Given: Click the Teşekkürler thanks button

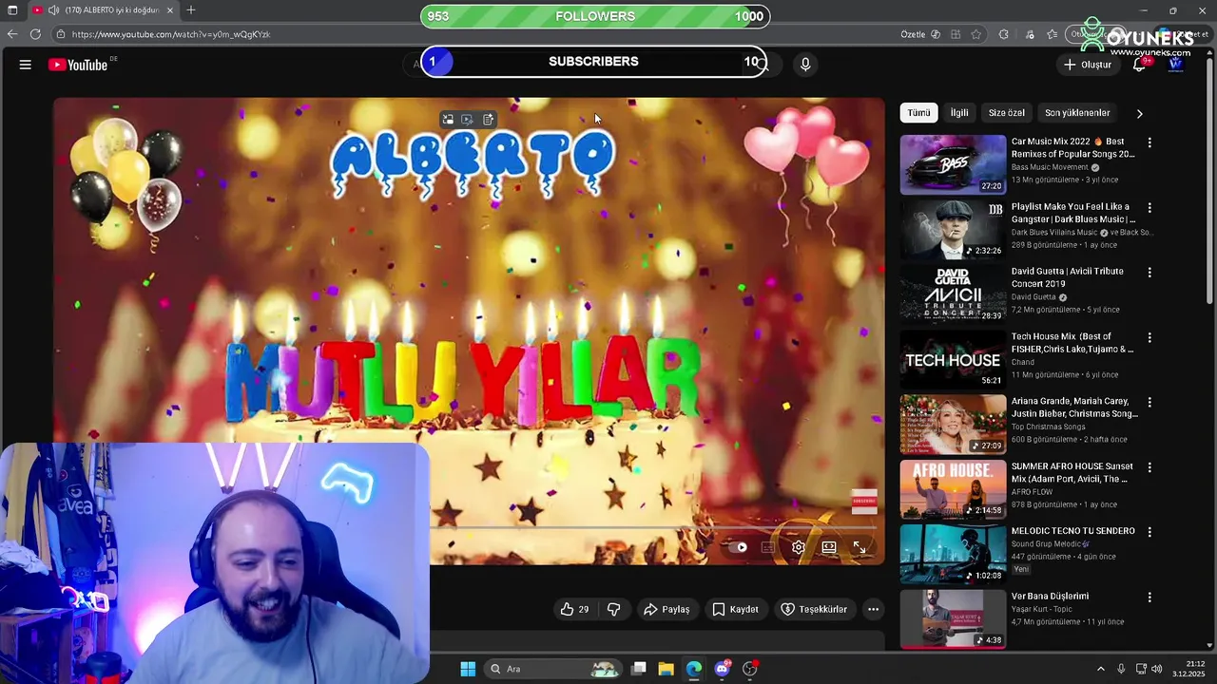Looking at the screenshot, I should pos(814,609).
